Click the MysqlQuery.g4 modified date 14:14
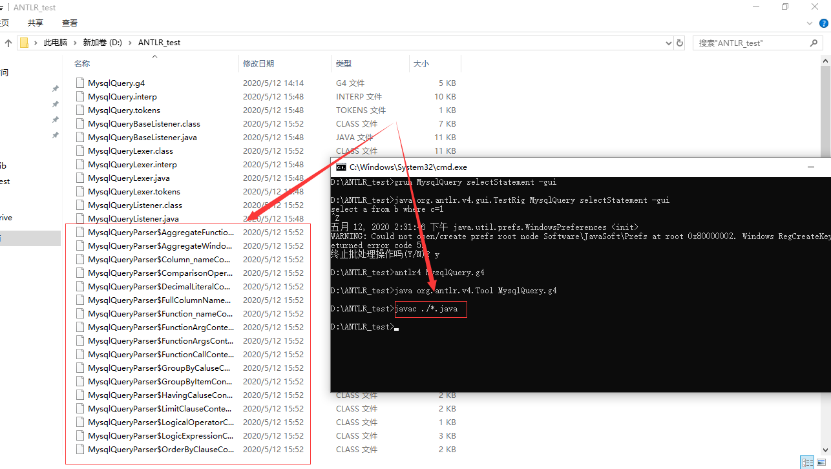831x469 pixels. pyautogui.click(x=273, y=83)
